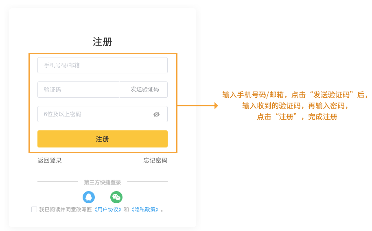
Task: Click 发送验证码 to send code
Action: click(145, 89)
